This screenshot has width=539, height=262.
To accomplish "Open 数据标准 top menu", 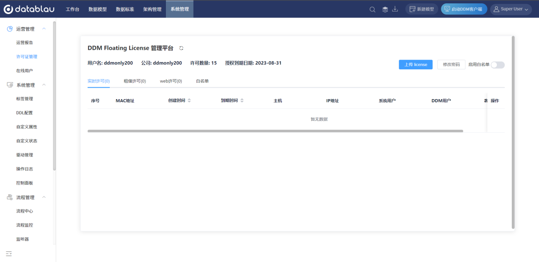I will (125, 9).
